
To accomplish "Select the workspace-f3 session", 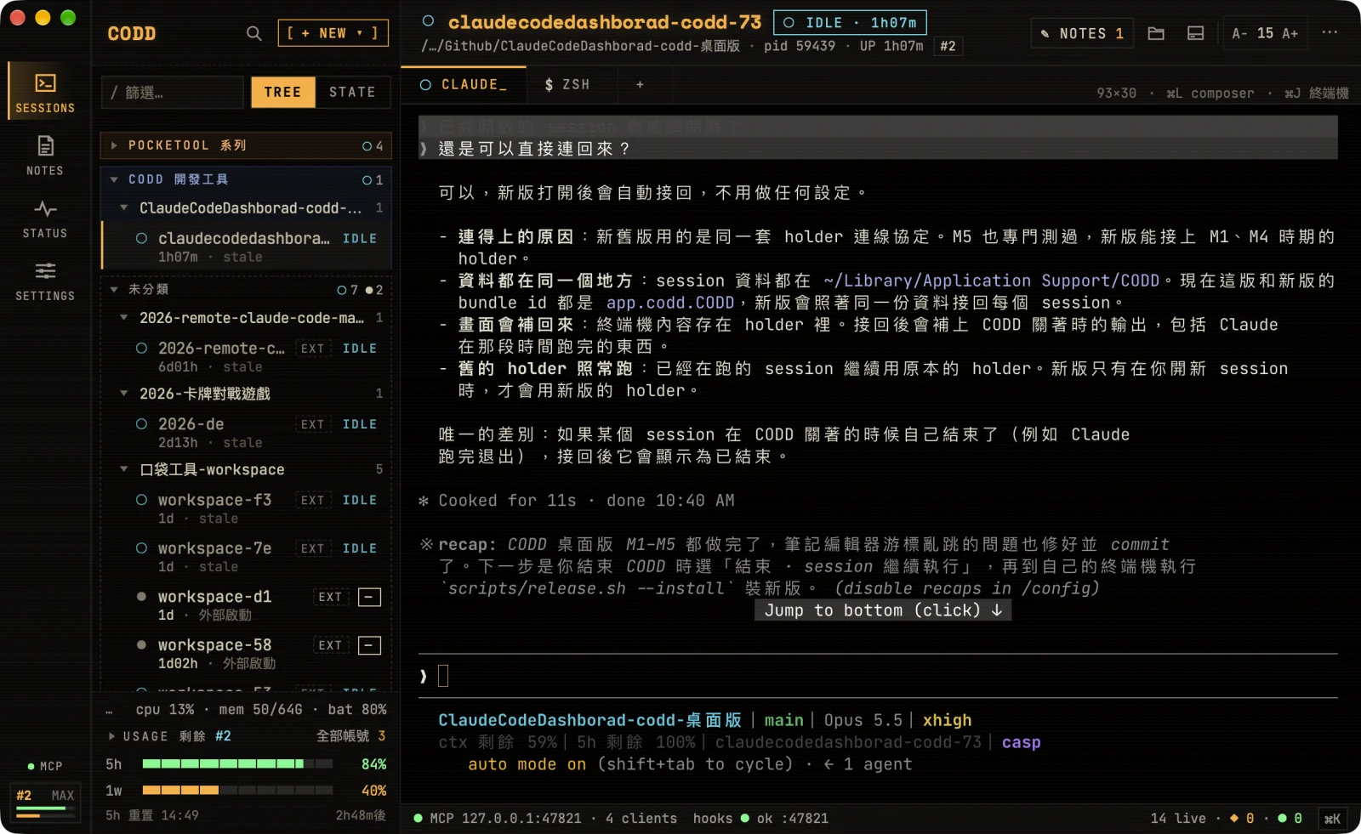I will pos(247,508).
